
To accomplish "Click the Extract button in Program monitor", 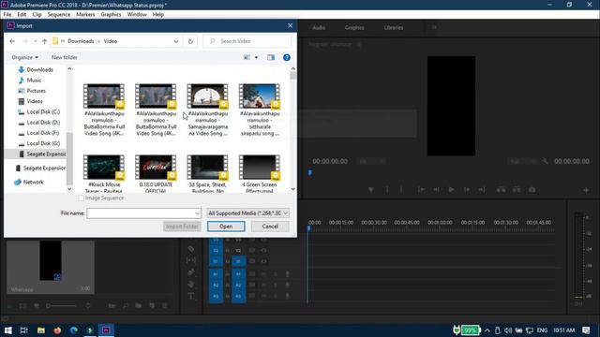I will pyautogui.click(x=517, y=189).
